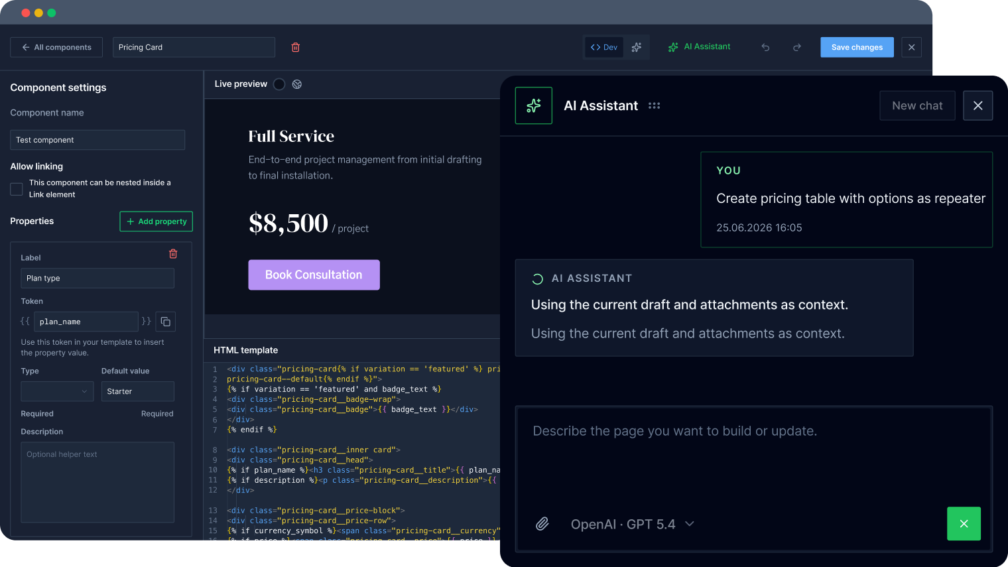Click the Test component name field
The image size is (1008, 567).
pos(97,140)
